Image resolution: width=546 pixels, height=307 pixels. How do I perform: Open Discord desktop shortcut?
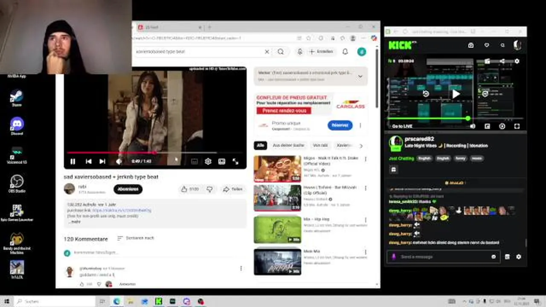pyautogui.click(x=17, y=126)
